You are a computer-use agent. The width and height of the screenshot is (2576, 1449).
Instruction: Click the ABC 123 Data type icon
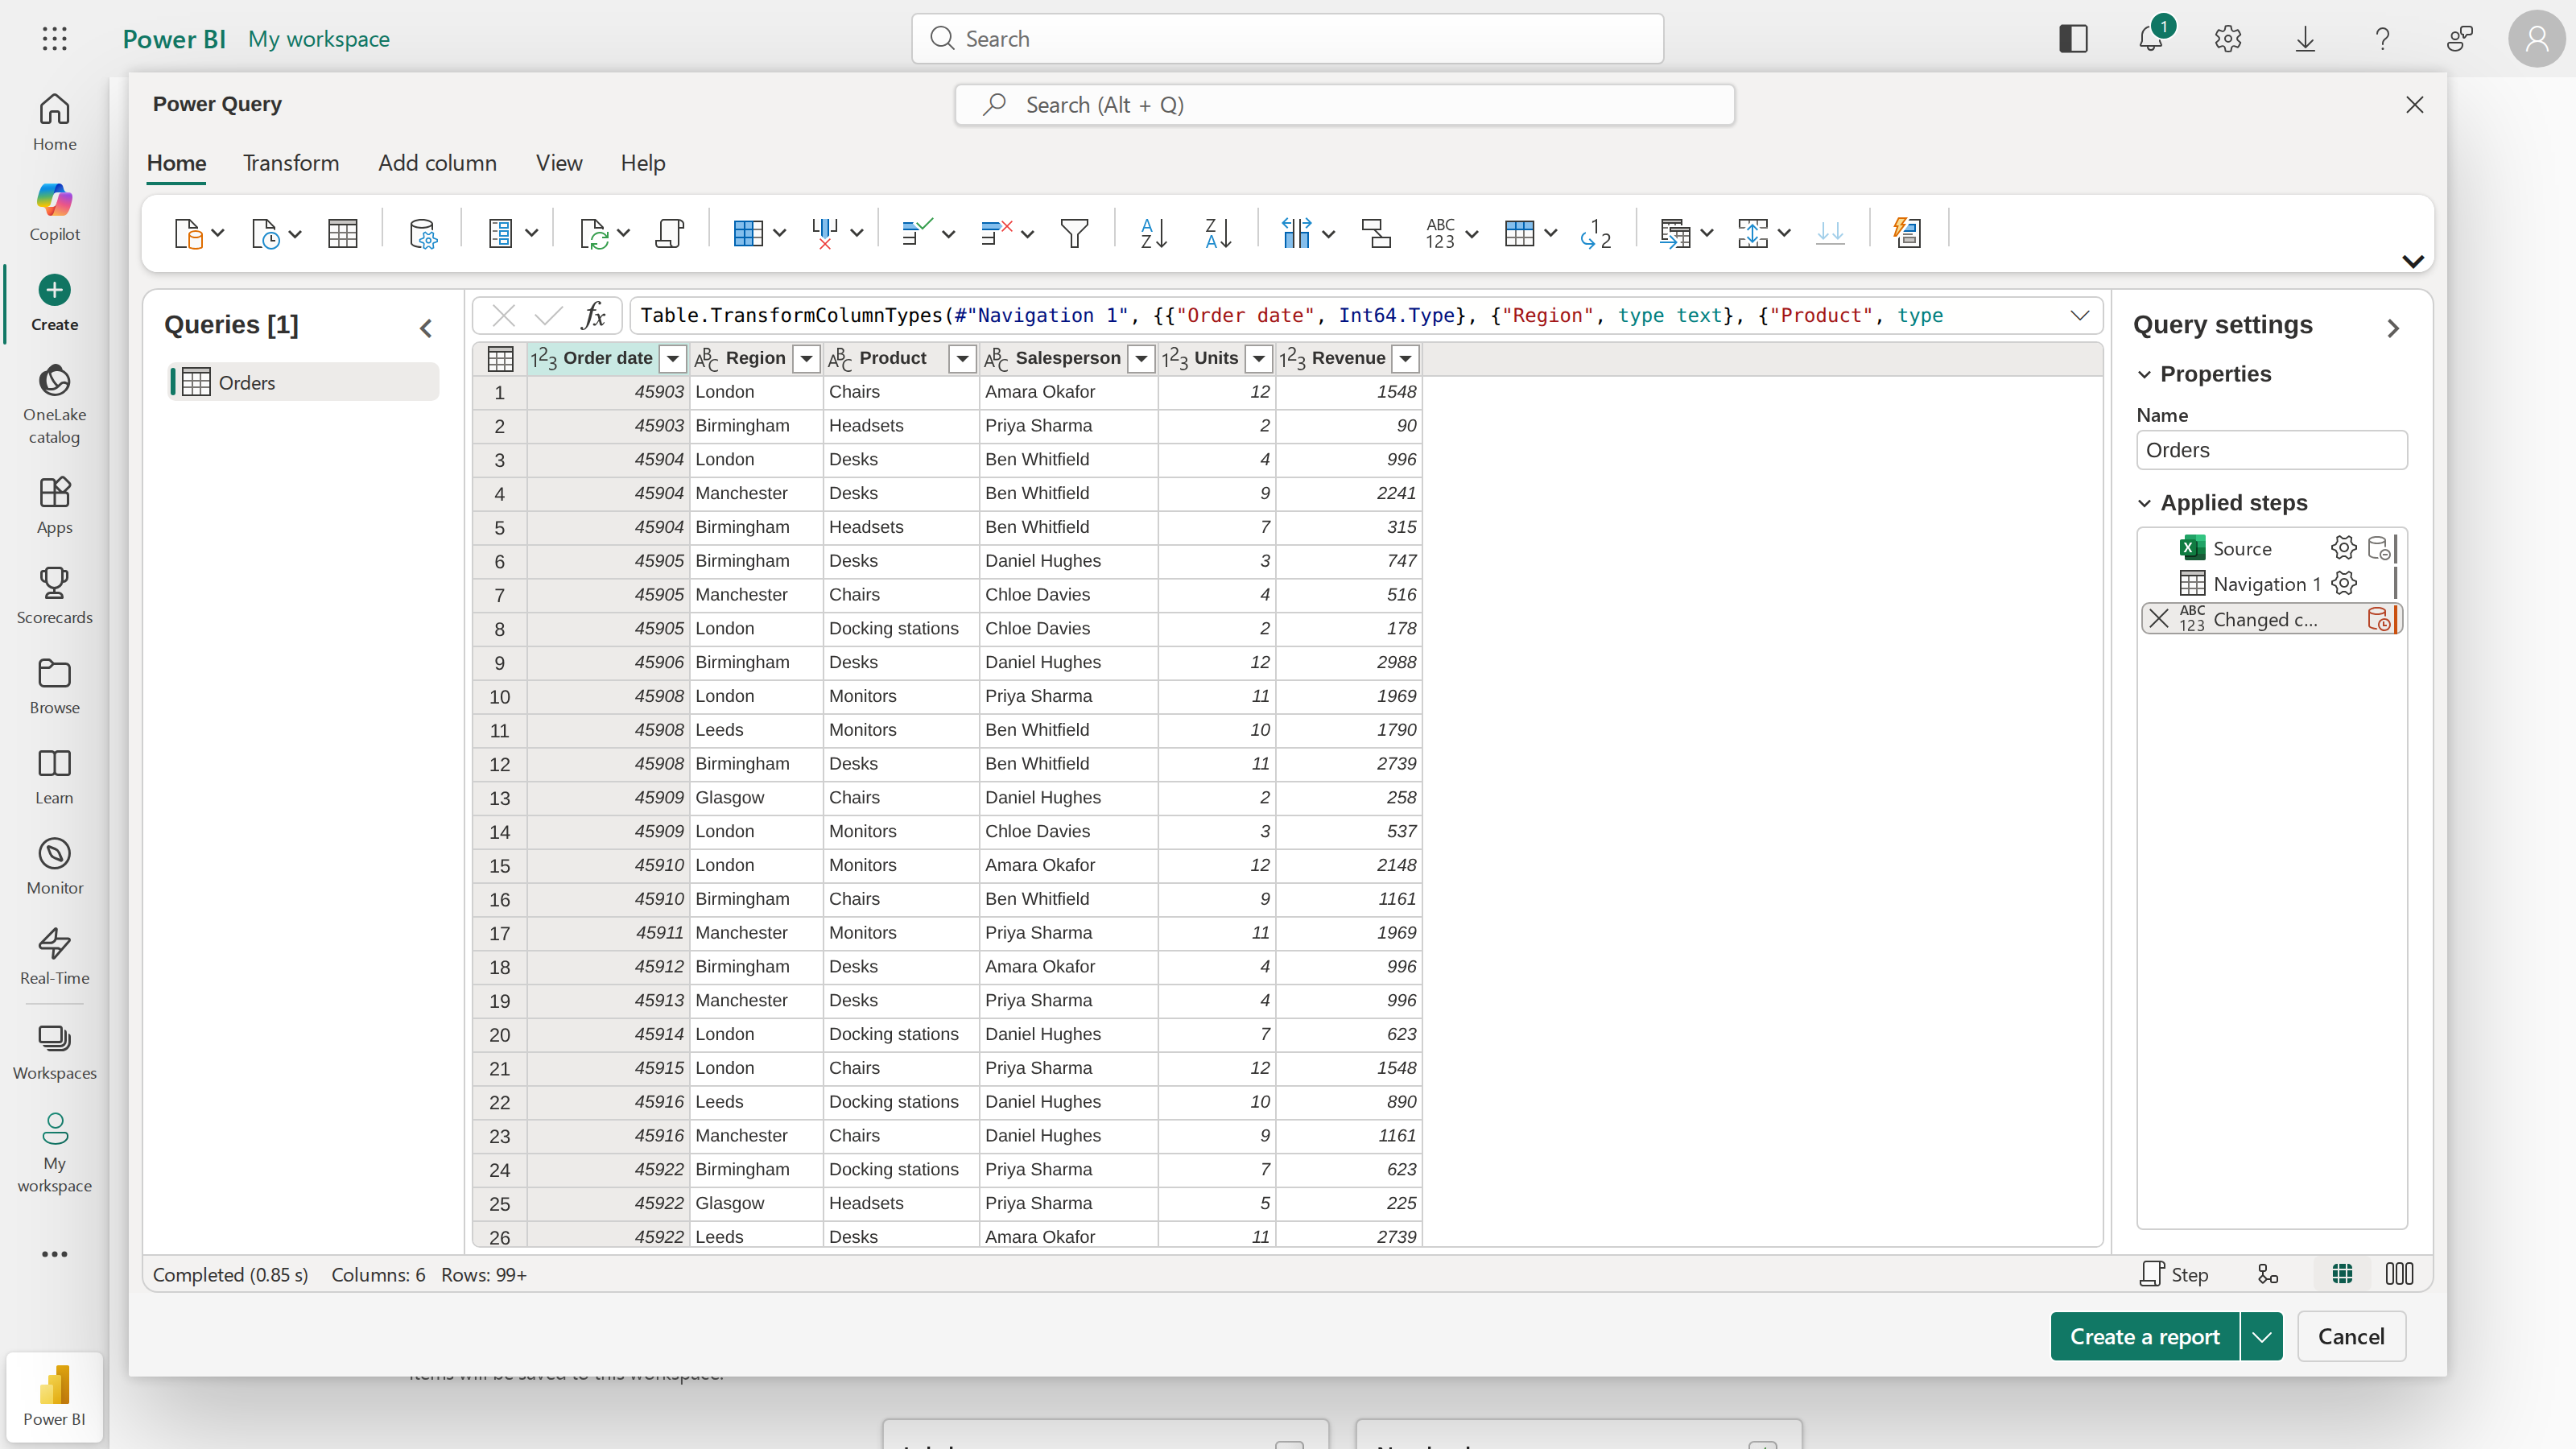click(1440, 233)
